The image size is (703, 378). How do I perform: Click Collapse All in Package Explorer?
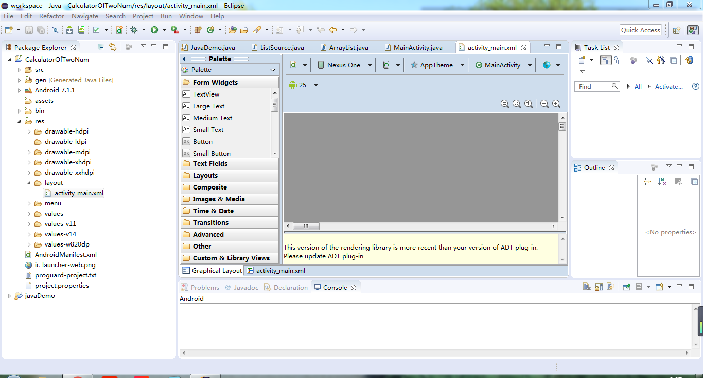[x=101, y=47]
